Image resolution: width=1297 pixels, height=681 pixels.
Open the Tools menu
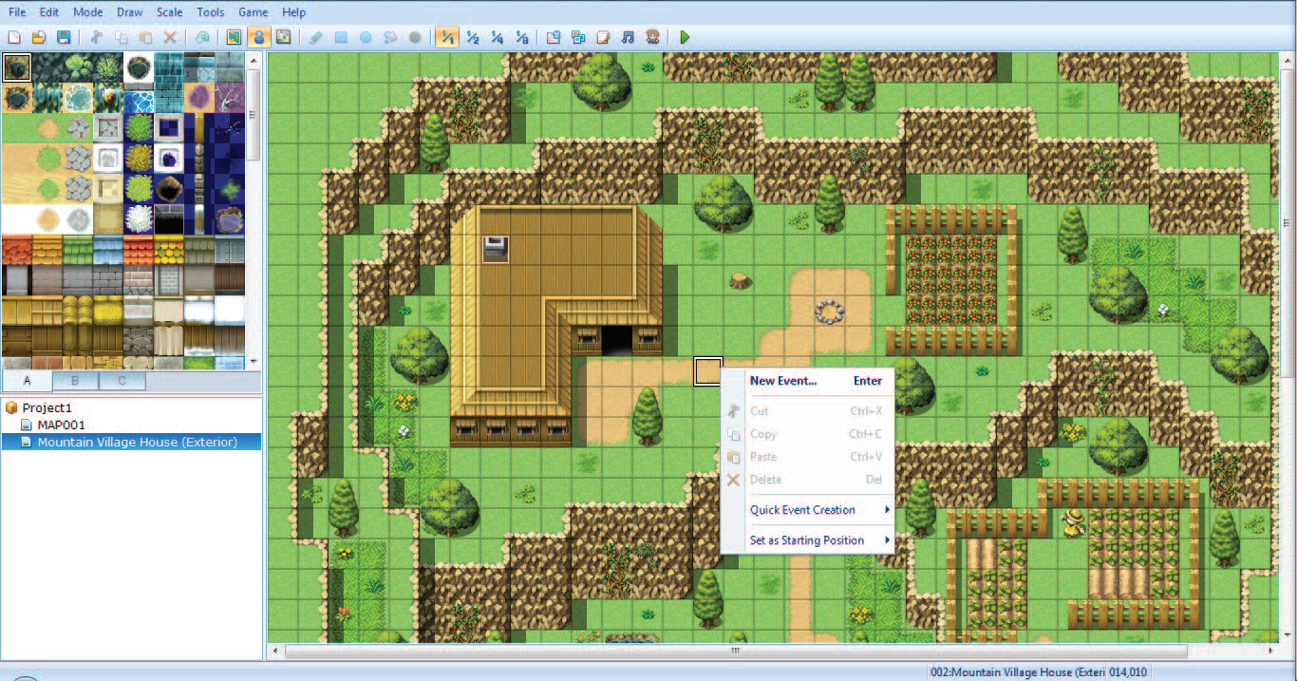click(x=211, y=12)
